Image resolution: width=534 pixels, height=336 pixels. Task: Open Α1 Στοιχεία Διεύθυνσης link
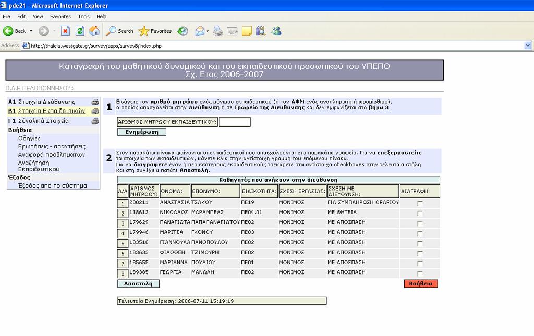(x=42, y=102)
